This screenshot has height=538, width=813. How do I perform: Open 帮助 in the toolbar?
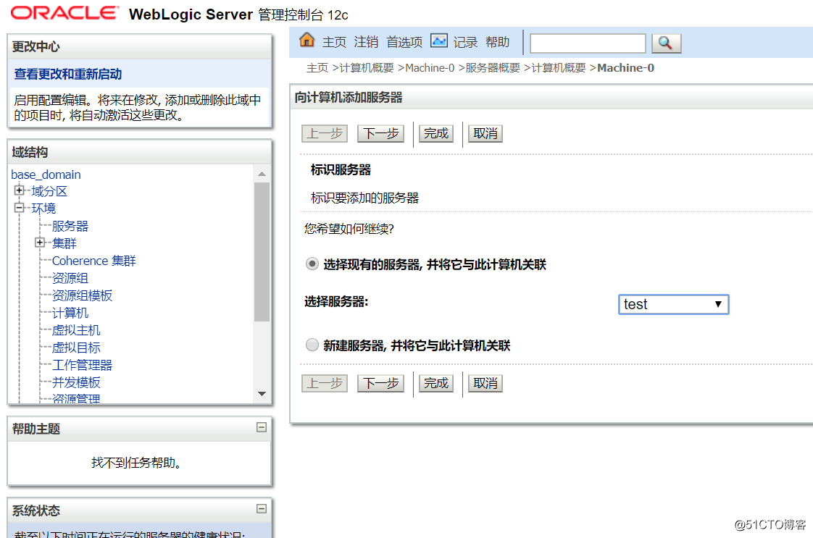tap(497, 42)
